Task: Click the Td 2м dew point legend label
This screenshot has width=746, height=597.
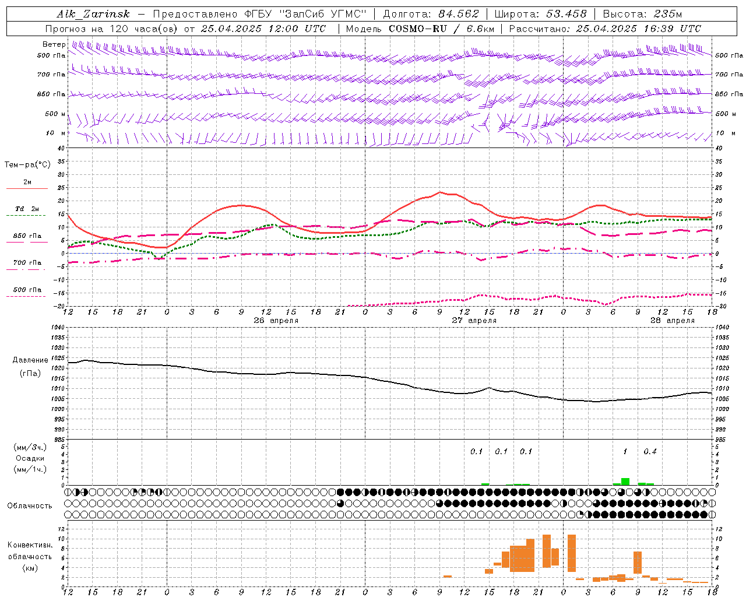Action: click(x=27, y=209)
